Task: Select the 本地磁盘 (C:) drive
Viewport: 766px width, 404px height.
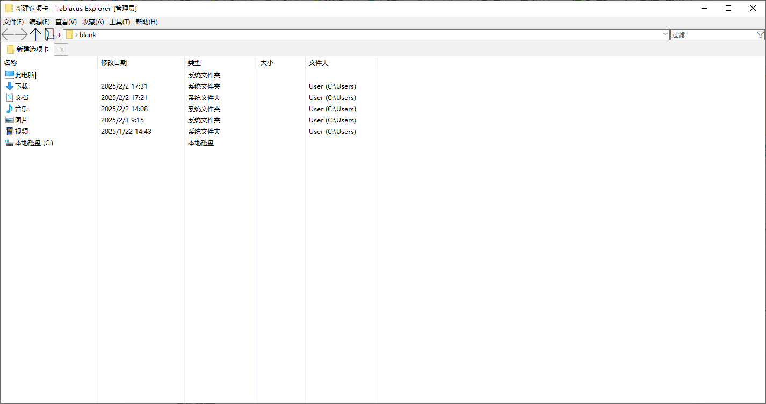Action: tap(29, 142)
